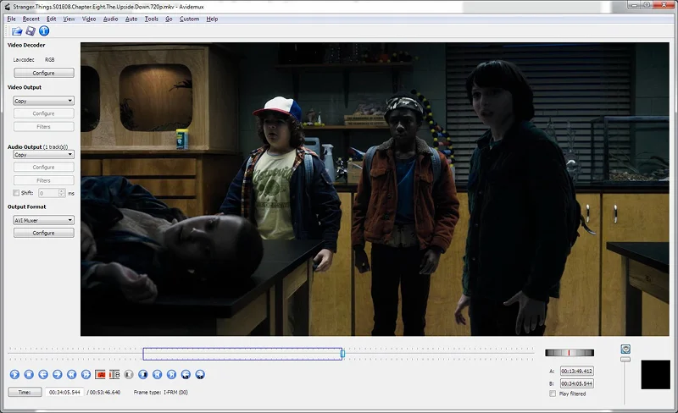This screenshot has height=413, width=678.
Task: Enable the Play filtered checkbox
Action: tap(552, 394)
